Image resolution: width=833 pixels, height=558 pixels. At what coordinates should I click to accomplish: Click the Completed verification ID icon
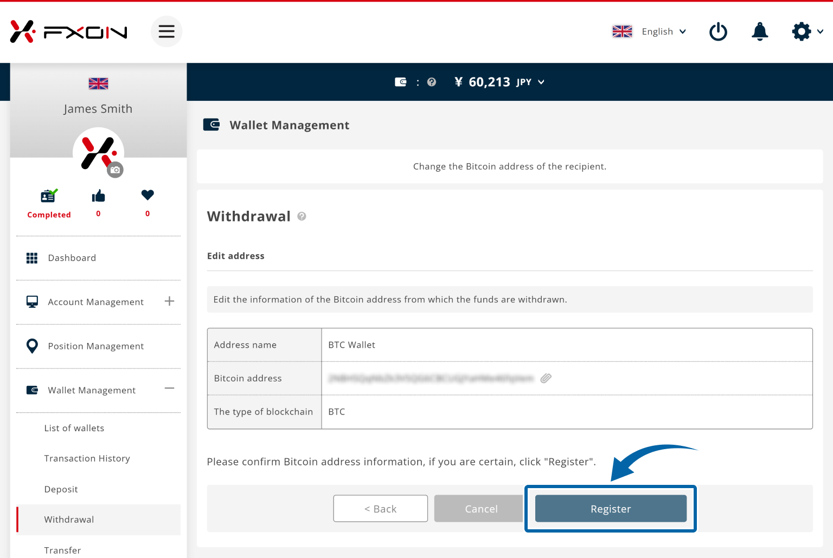(49, 196)
